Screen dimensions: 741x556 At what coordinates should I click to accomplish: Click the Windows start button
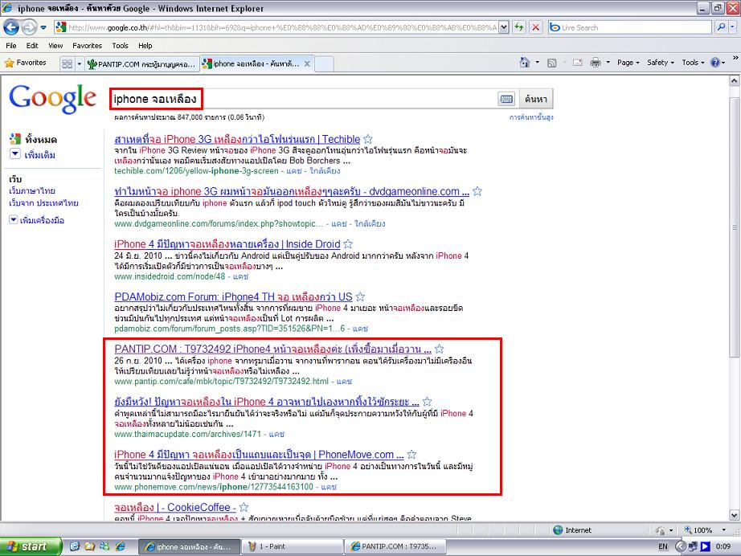tap(31, 546)
